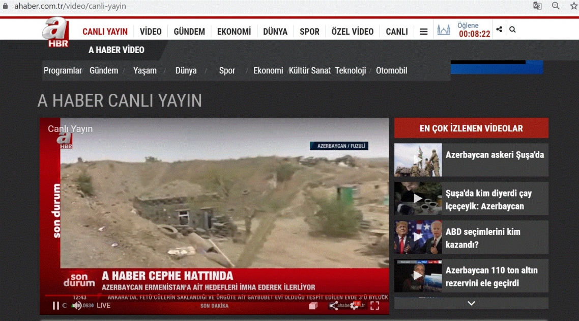Viewport: 579px width, 321px height.
Task: Expand most-watched list with down chevron
Action: tap(471, 303)
